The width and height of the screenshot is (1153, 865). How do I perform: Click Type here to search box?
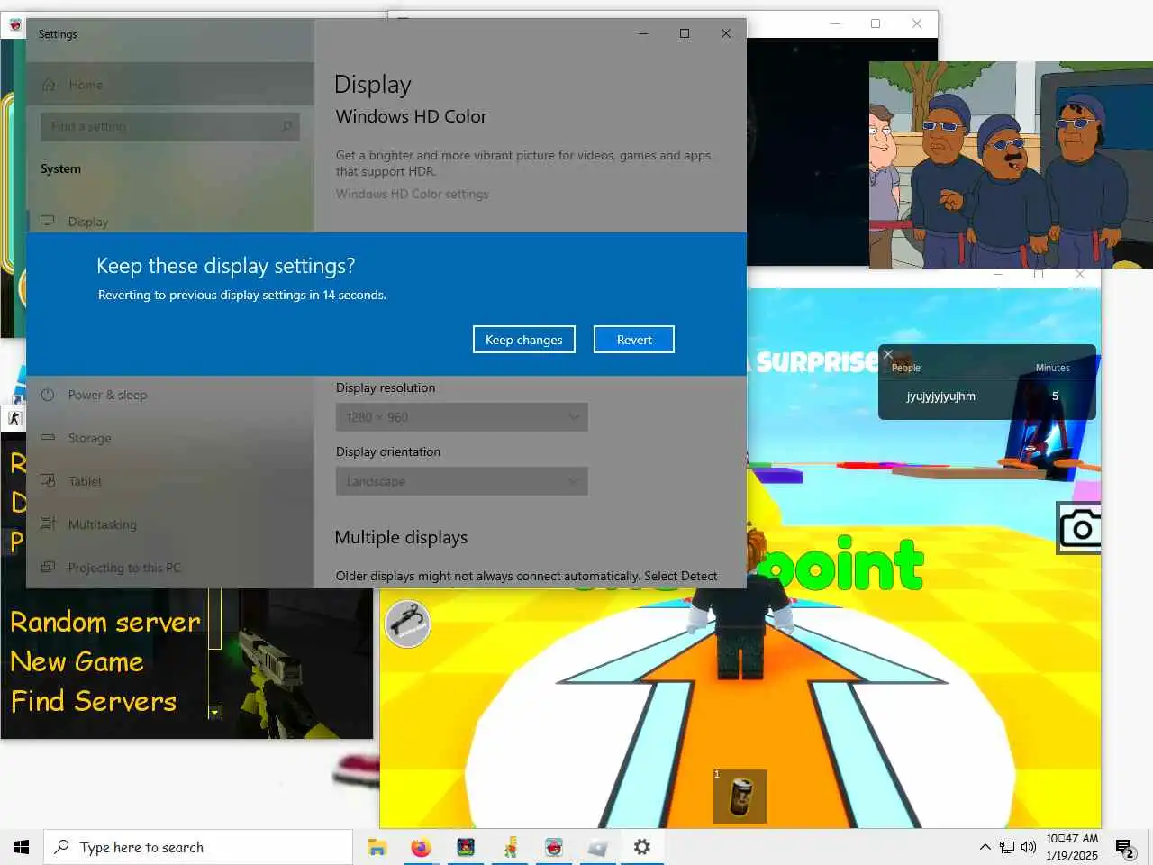click(x=198, y=847)
